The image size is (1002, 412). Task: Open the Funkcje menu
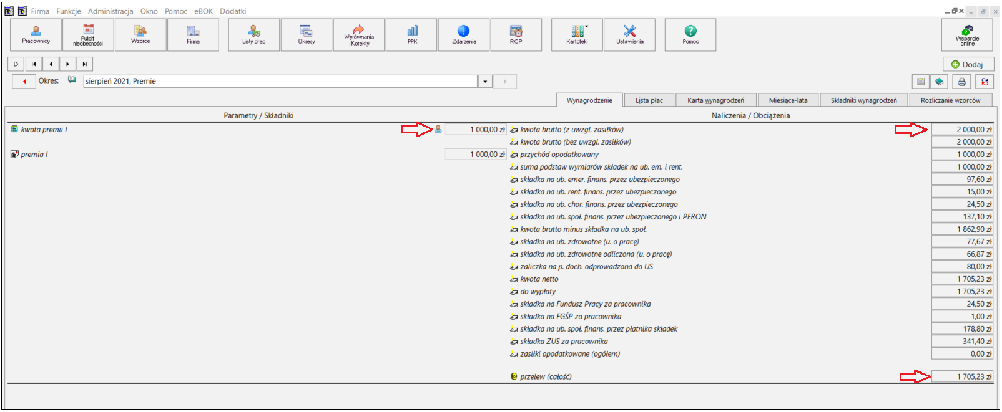click(69, 11)
